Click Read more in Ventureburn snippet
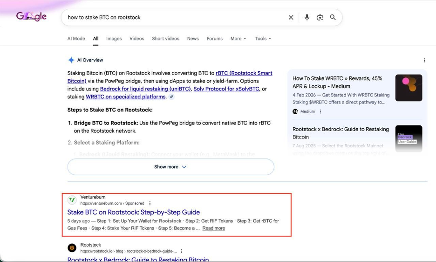Screen dimensions: 436x262 213,228
